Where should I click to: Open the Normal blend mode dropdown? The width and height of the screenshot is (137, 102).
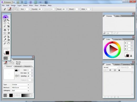click(111, 67)
